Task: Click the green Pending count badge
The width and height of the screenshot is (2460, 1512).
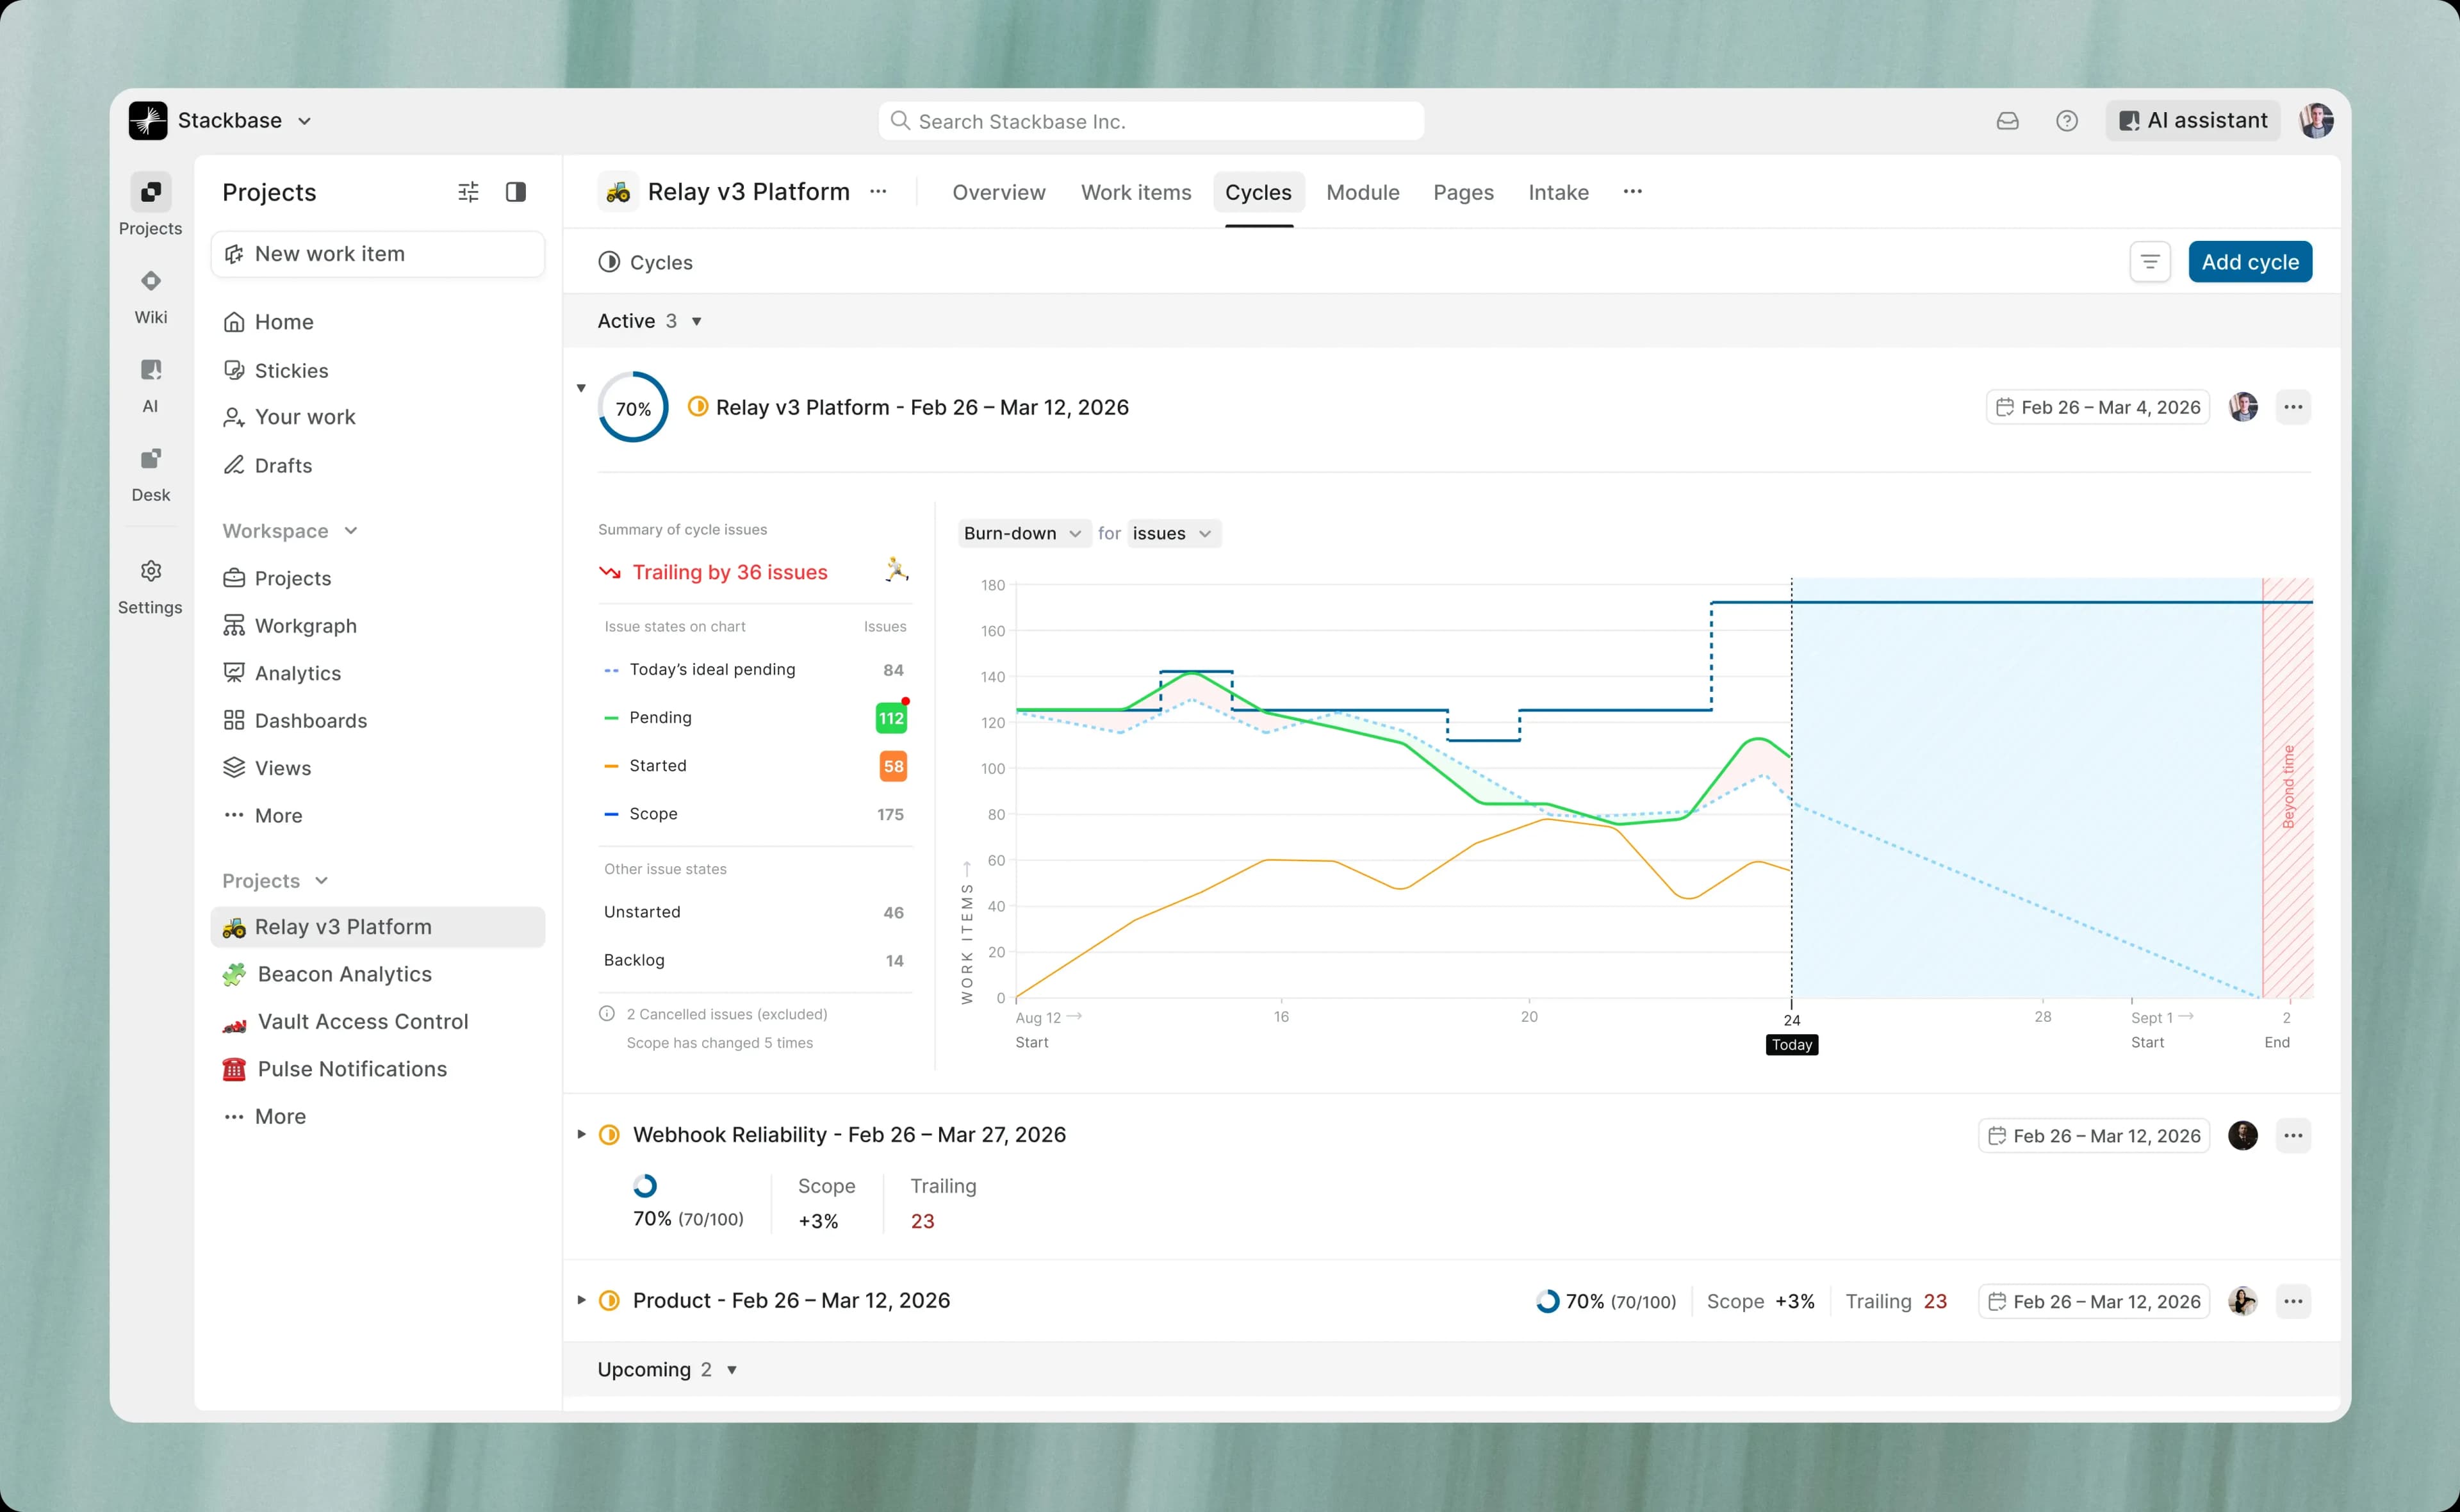Action: pyautogui.click(x=890, y=718)
